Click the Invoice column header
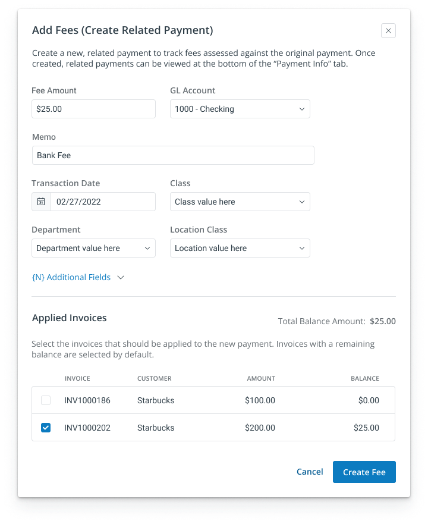Screen dimensions: 428x524 [x=77, y=378]
